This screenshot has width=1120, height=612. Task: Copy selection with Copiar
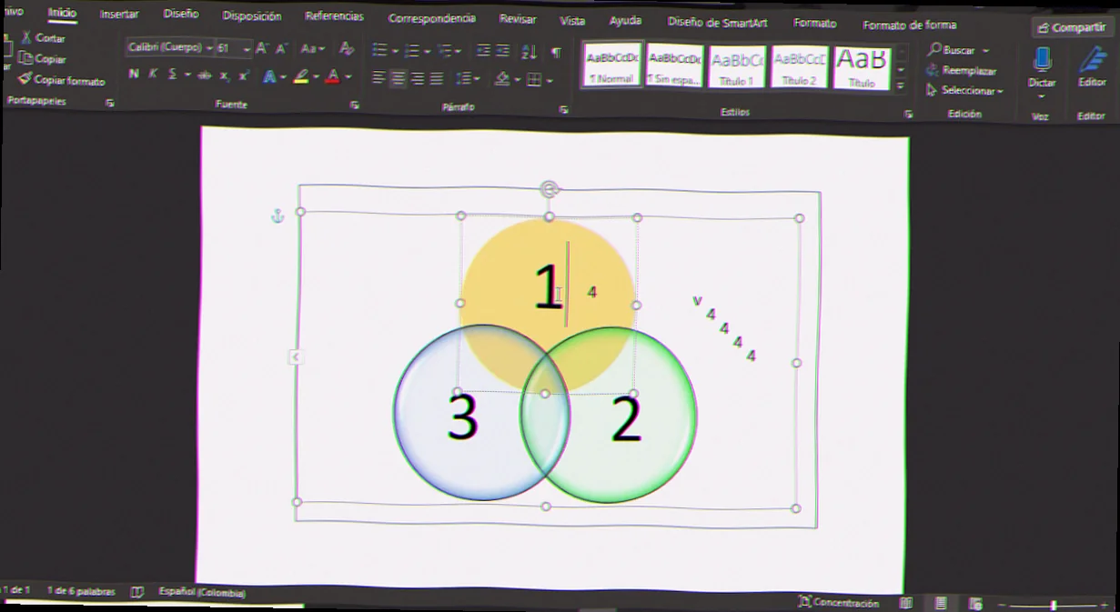tap(43, 58)
